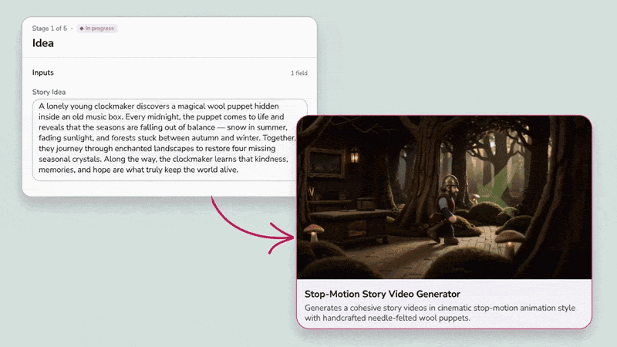The width and height of the screenshot is (617, 347).
Task: Focus the Story Idea text area
Action: pos(164,140)
